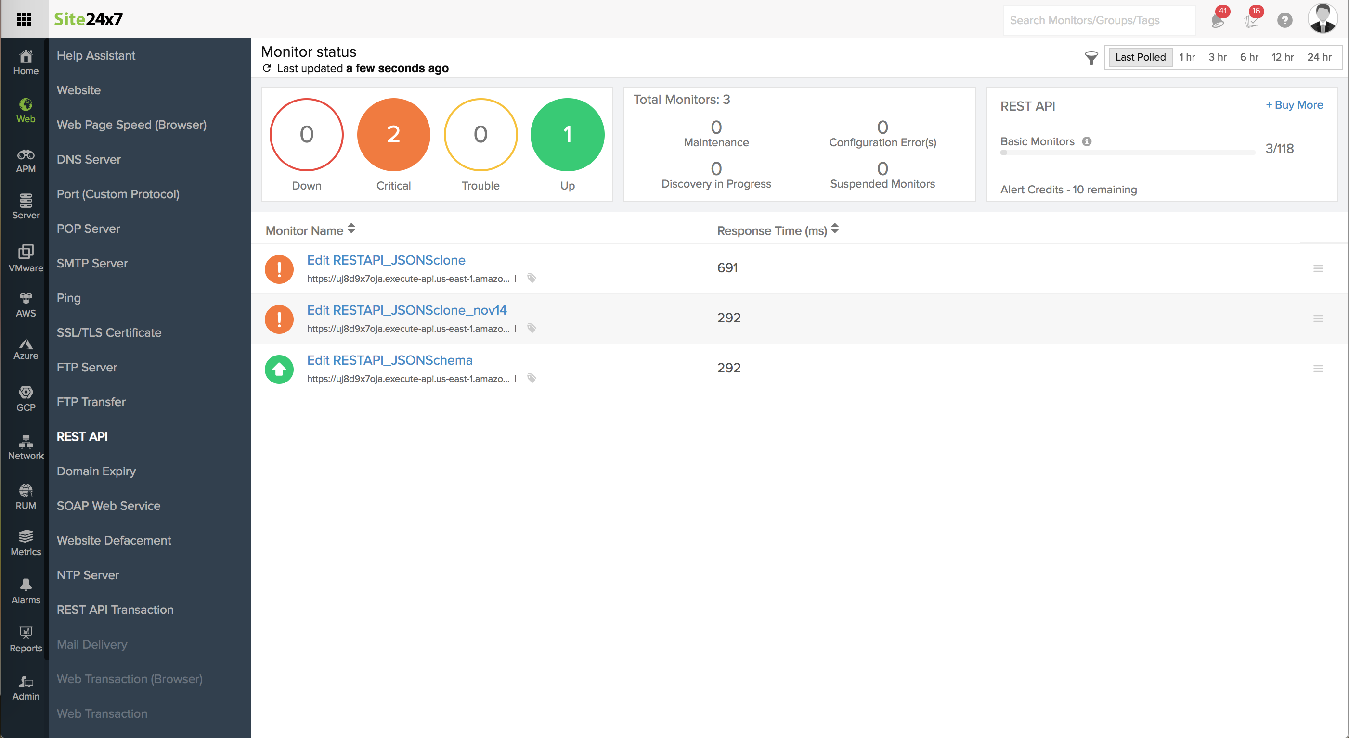Toggle the Critical monitors filter circle
The width and height of the screenshot is (1349, 738).
pyautogui.click(x=393, y=135)
